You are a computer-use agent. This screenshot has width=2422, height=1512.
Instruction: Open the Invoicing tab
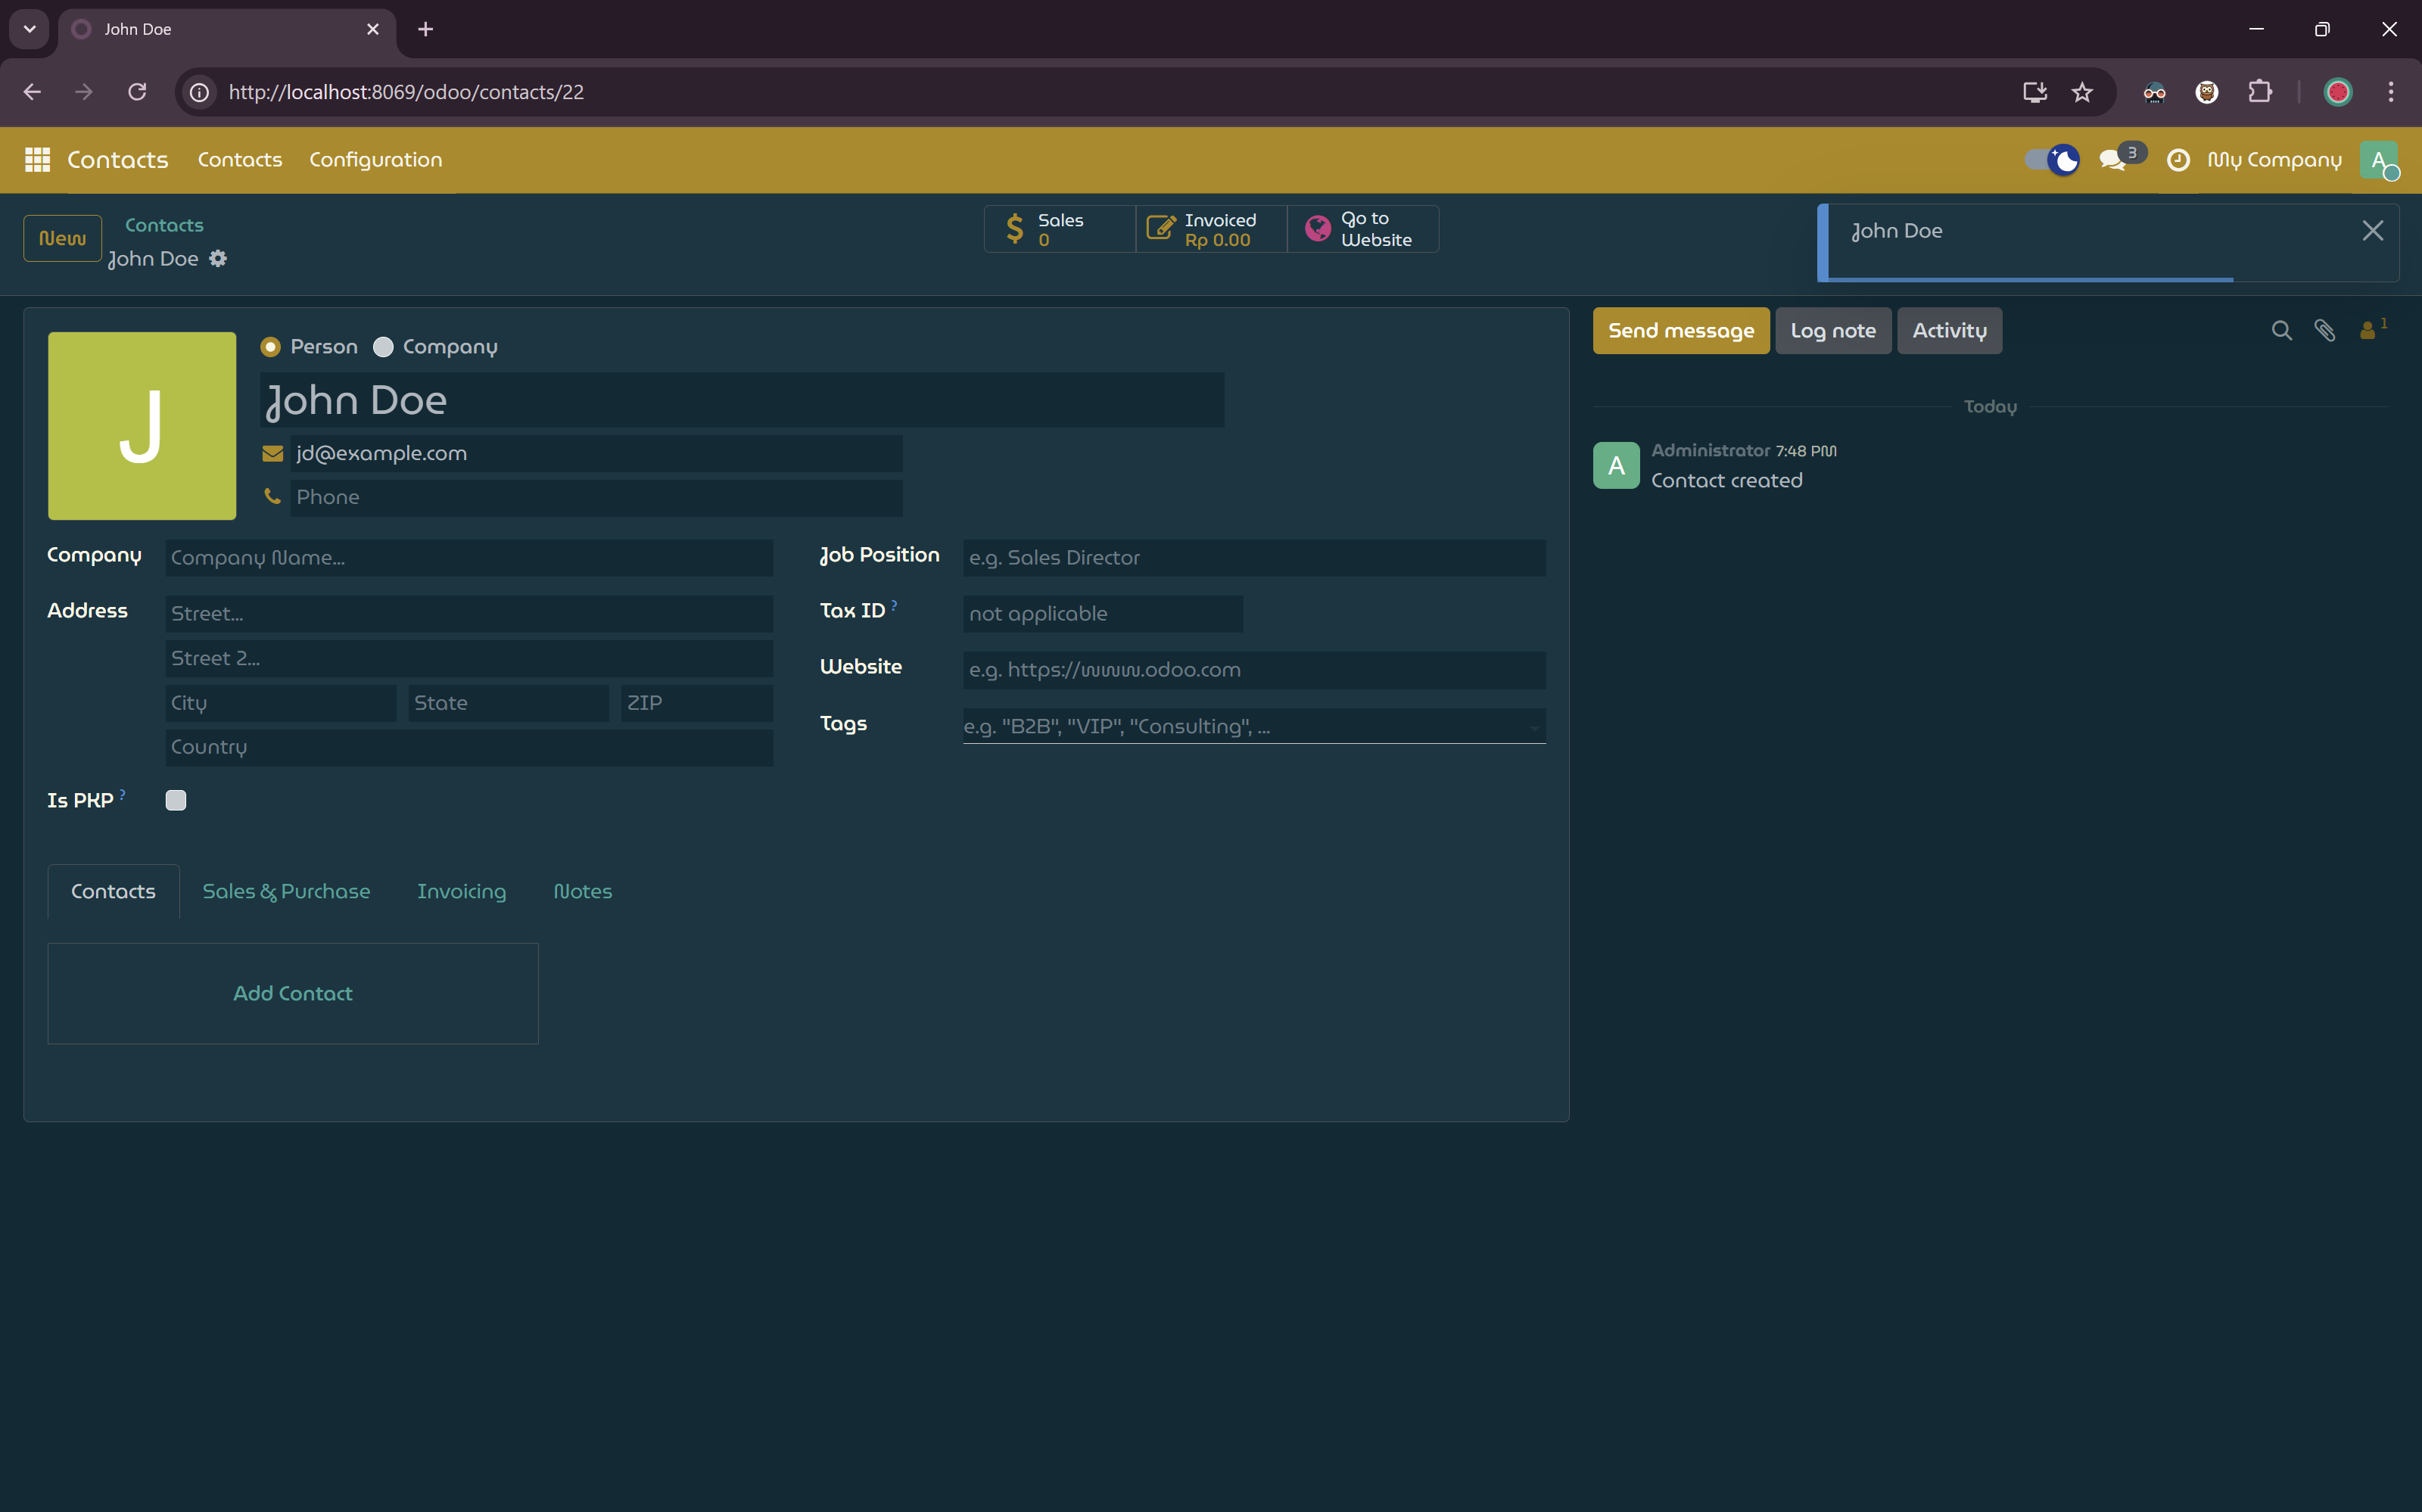tap(461, 891)
